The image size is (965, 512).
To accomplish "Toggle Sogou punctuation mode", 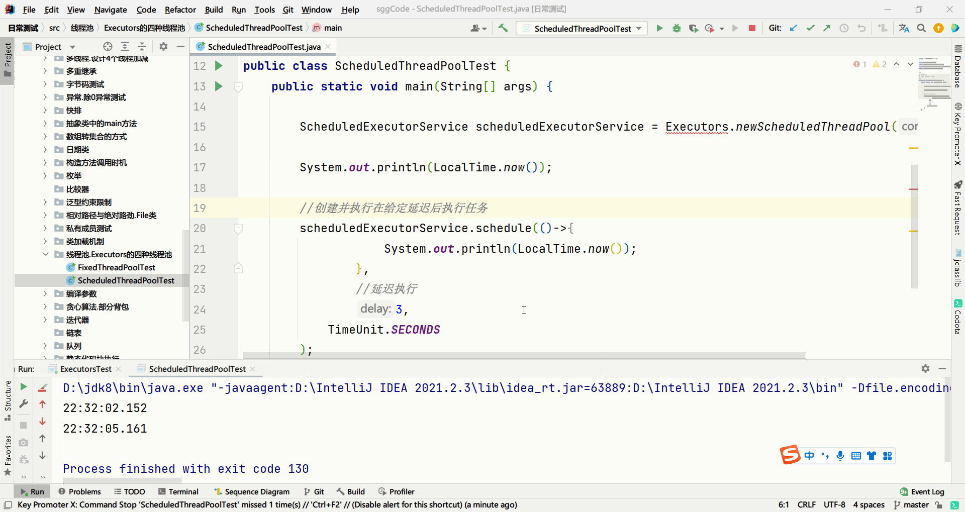I will point(825,456).
